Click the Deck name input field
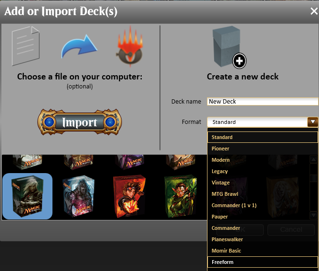 coord(263,101)
